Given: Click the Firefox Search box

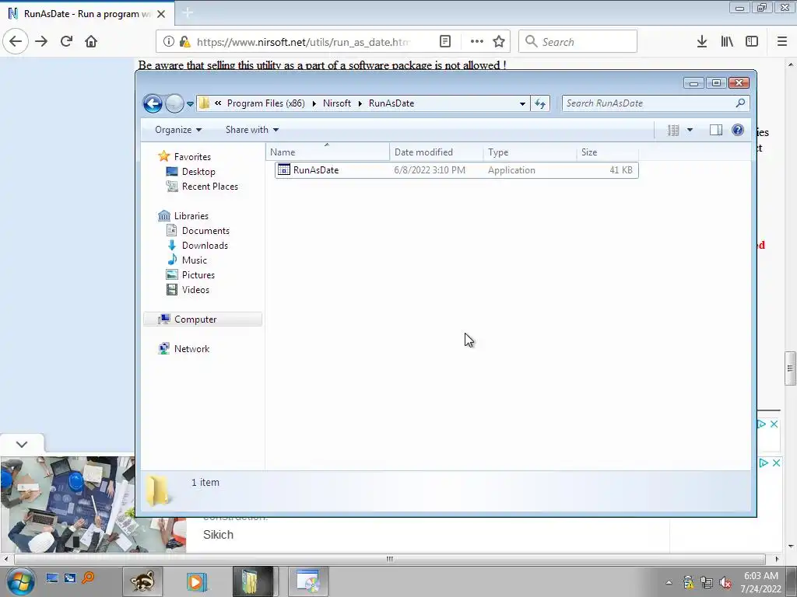Looking at the screenshot, I should click(578, 42).
